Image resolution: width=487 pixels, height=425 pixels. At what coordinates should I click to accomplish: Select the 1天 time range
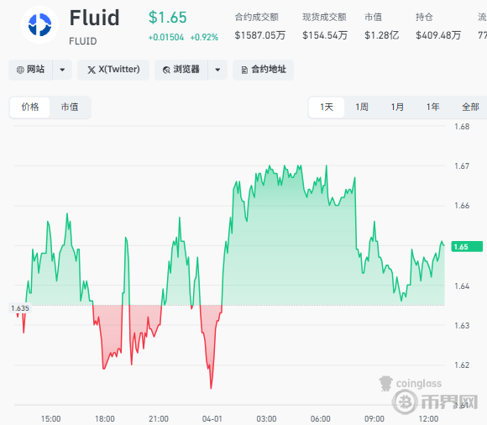coord(327,108)
